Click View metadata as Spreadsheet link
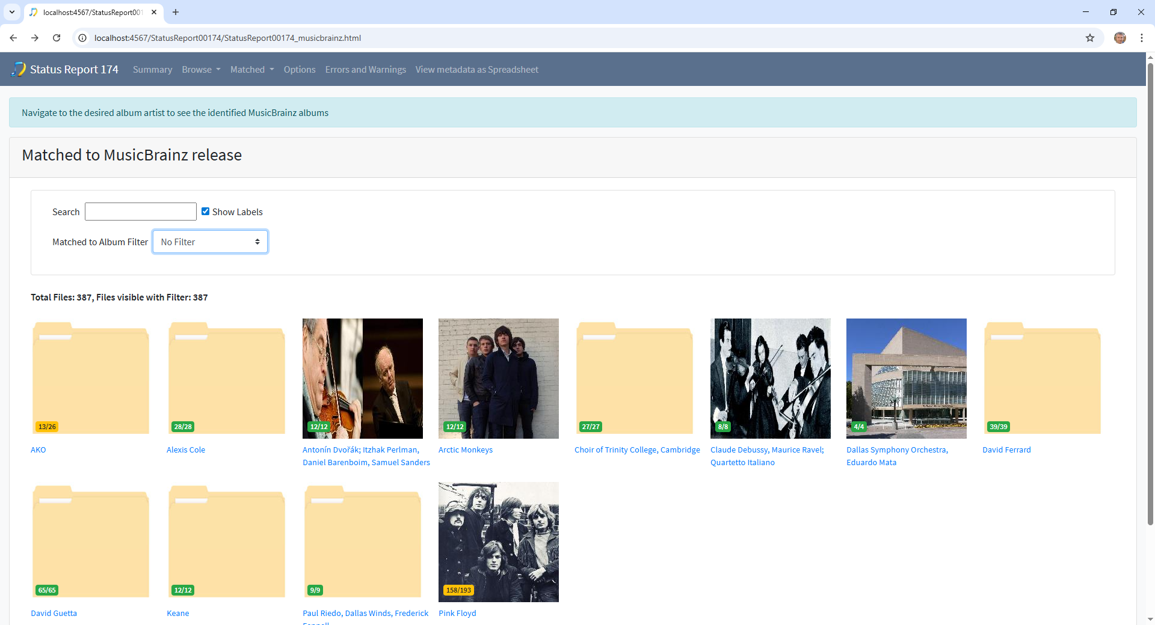Viewport: 1155px width, 625px height. pyautogui.click(x=476, y=70)
